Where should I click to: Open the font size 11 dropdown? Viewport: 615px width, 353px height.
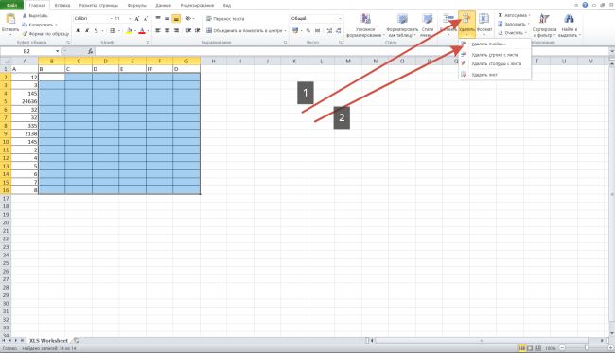click(x=130, y=18)
